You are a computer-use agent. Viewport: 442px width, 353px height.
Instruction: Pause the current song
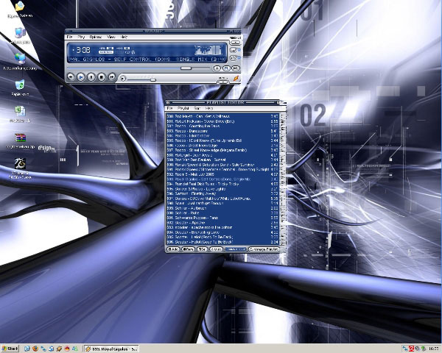click(91, 76)
